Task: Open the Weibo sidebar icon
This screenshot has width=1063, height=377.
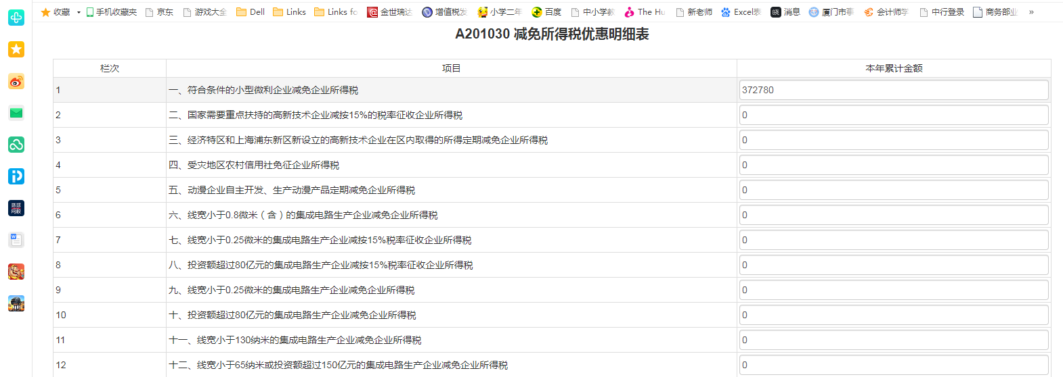Action: click(x=16, y=81)
